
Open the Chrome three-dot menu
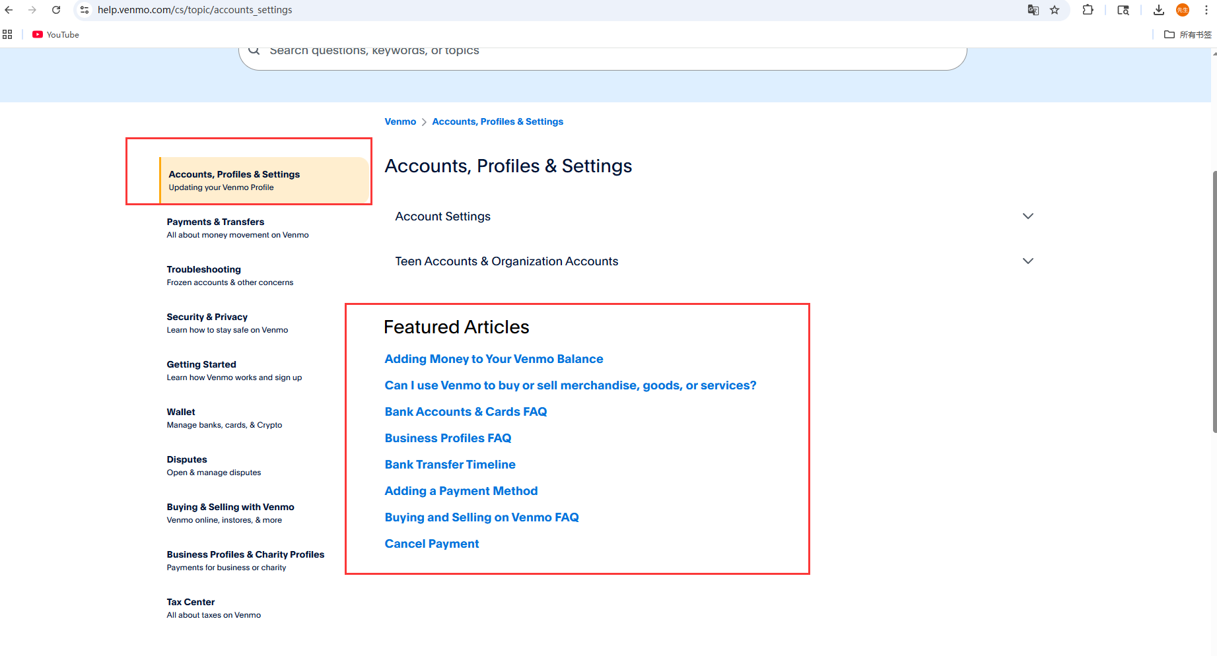click(x=1206, y=10)
